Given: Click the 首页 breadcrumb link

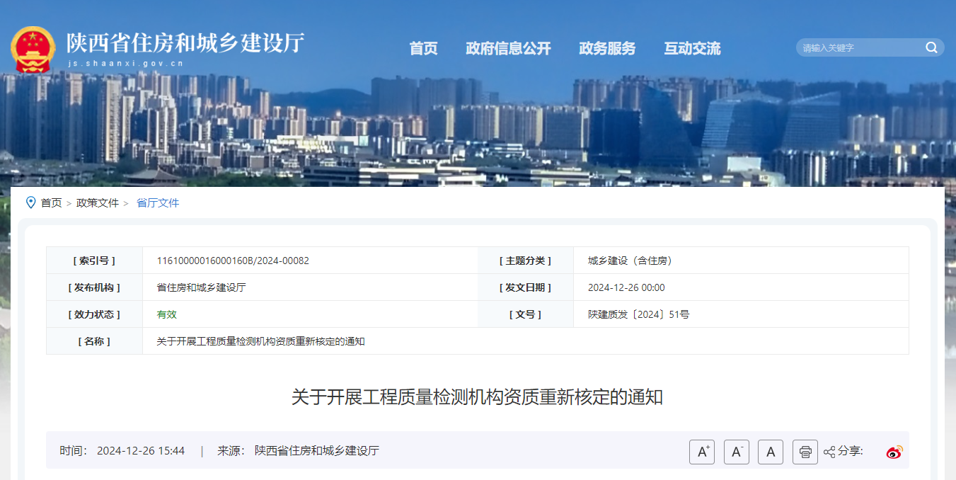Looking at the screenshot, I should (x=50, y=202).
